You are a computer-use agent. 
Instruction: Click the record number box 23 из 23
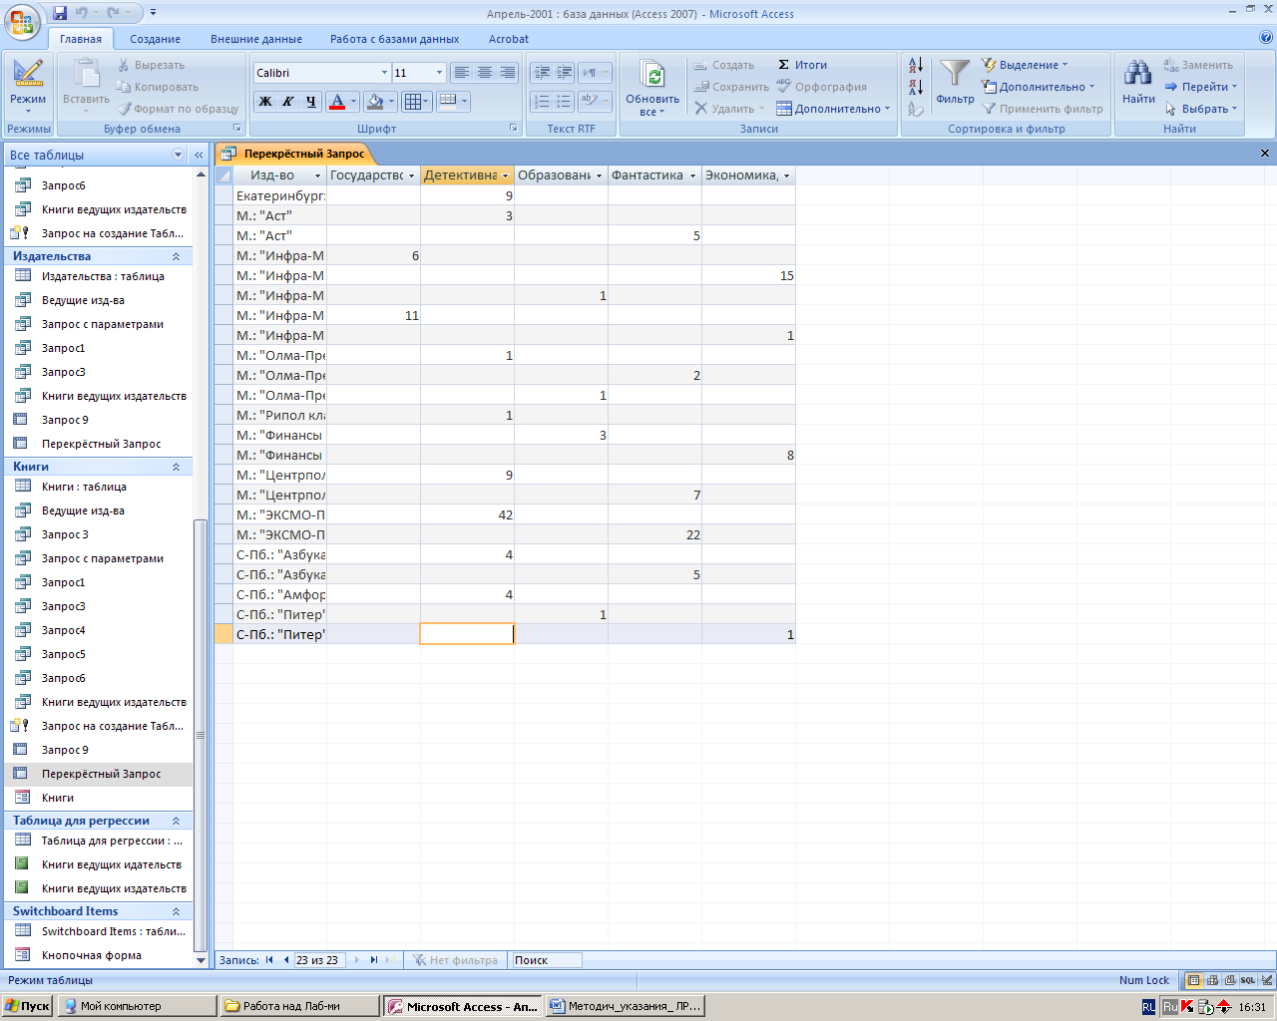317,960
